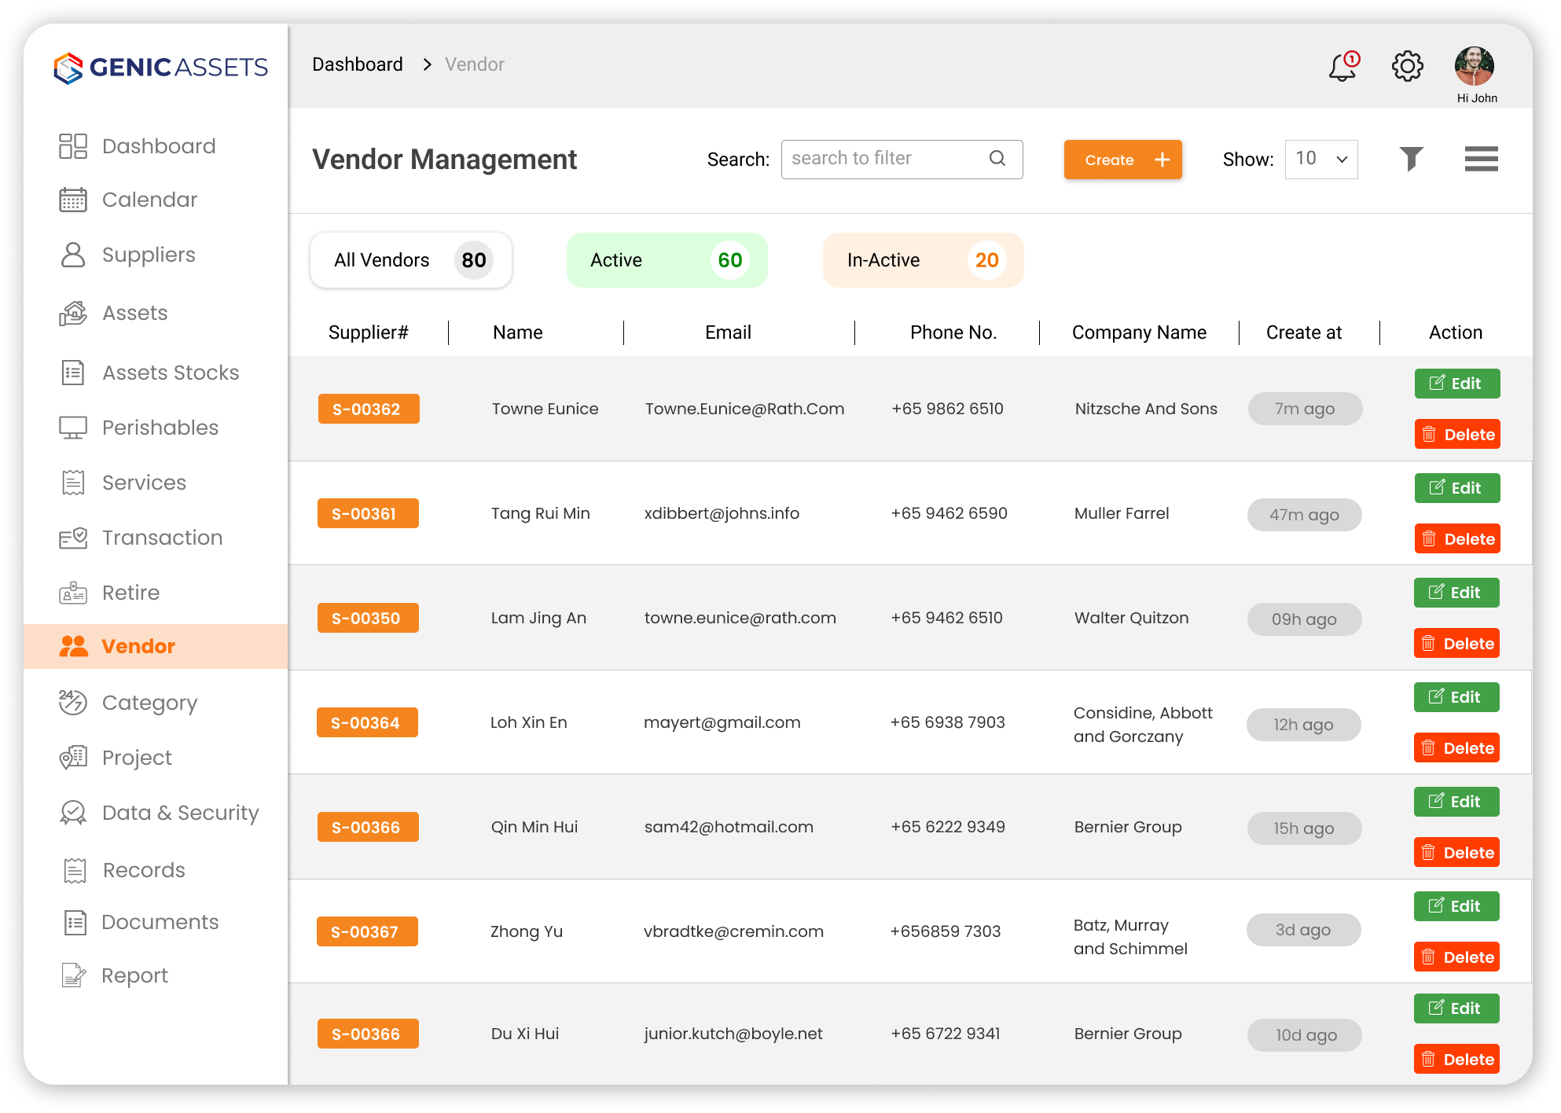This screenshot has width=1561, height=1113.
Task: Click the Assets Stocks icon
Action: pos(72,373)
